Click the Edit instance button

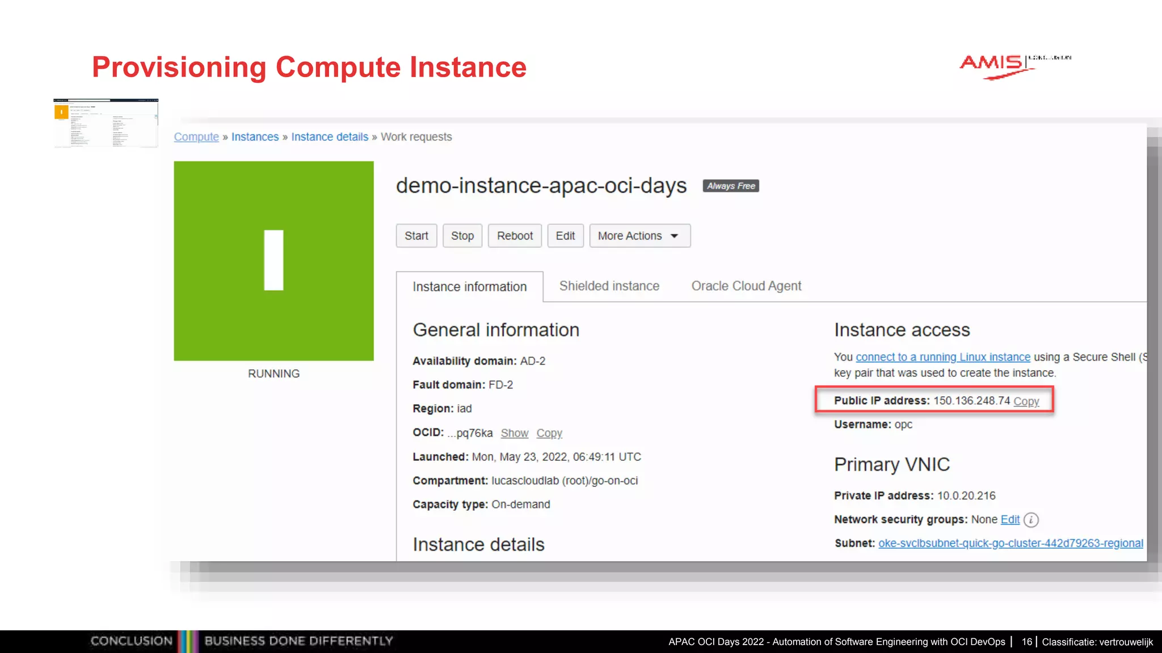coord(565,236)
